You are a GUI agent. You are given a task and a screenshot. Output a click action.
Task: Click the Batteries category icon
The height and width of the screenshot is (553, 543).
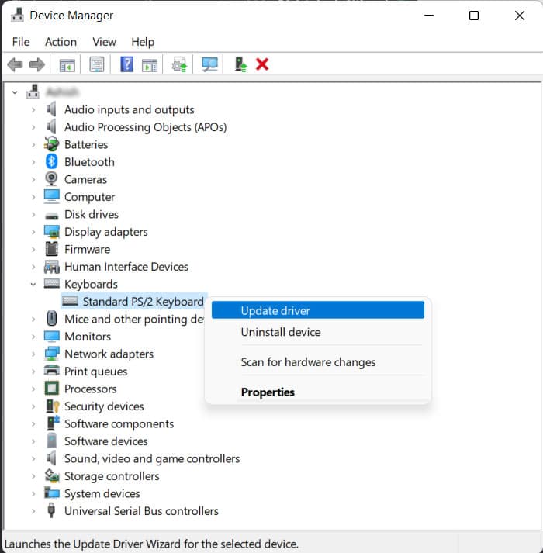(x=51, y=144)
